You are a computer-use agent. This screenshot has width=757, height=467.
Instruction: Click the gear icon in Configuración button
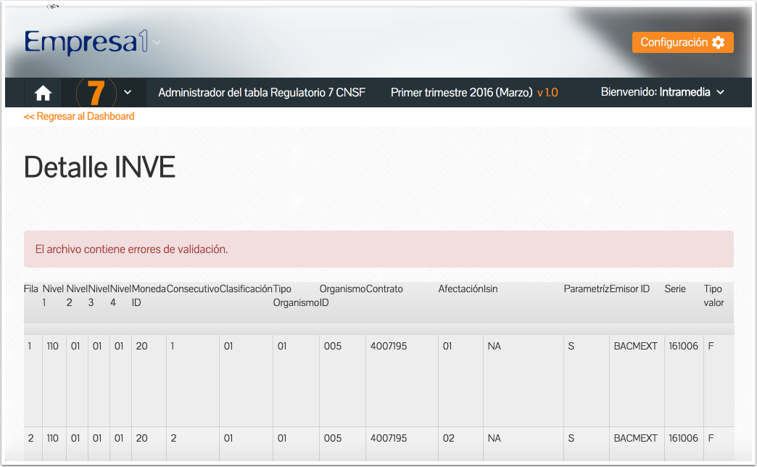[718, 43]
